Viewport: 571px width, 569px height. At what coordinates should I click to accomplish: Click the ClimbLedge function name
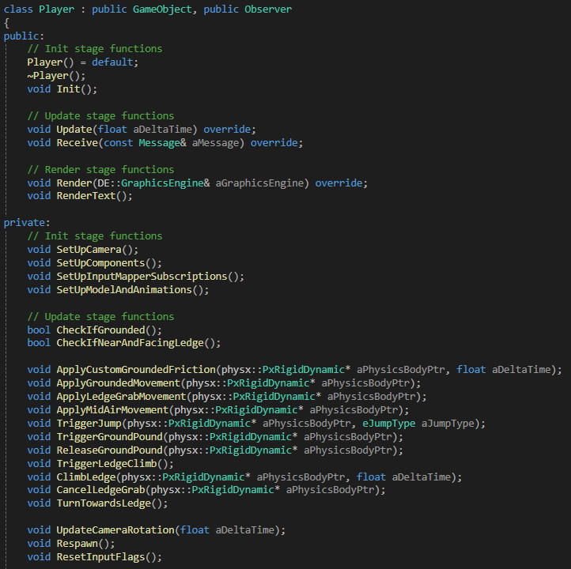[86, 477]
